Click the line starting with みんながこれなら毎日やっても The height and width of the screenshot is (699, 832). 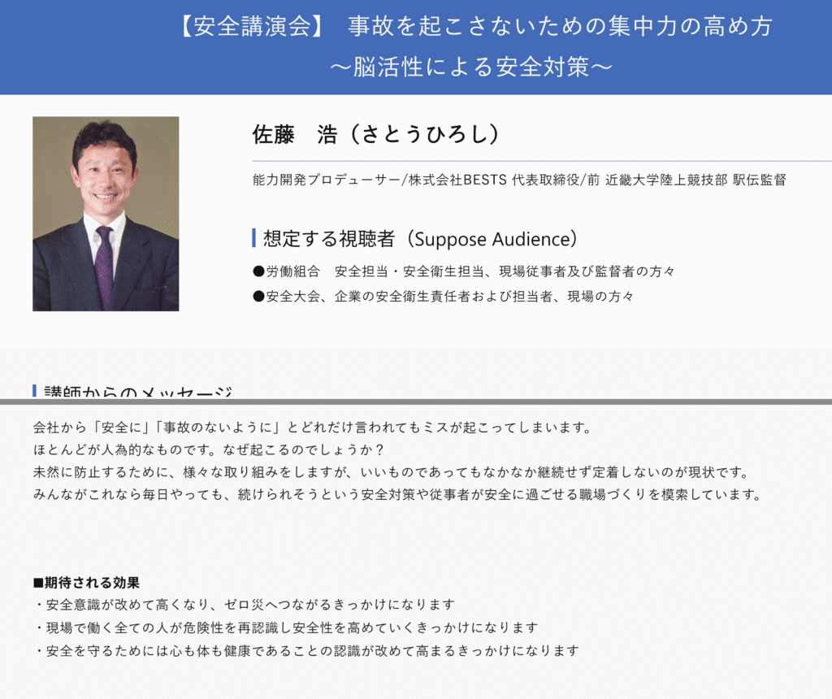[398, 494]
